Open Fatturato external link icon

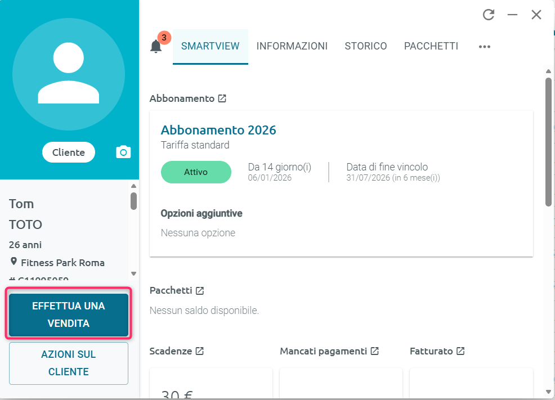[x=460, y=351]
